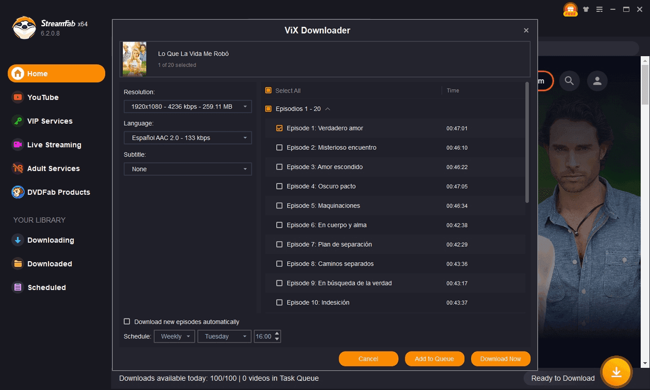The image size is (650, 390).
Task: Open the Downloading arrow icon
Action: pyautogui.click(x=18, y=240)
